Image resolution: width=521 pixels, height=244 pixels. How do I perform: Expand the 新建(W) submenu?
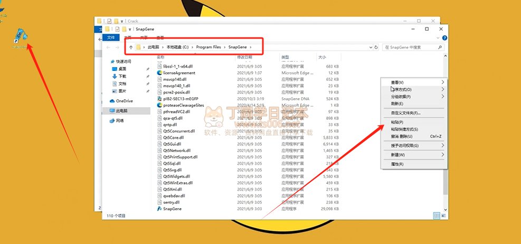(397, 155)
